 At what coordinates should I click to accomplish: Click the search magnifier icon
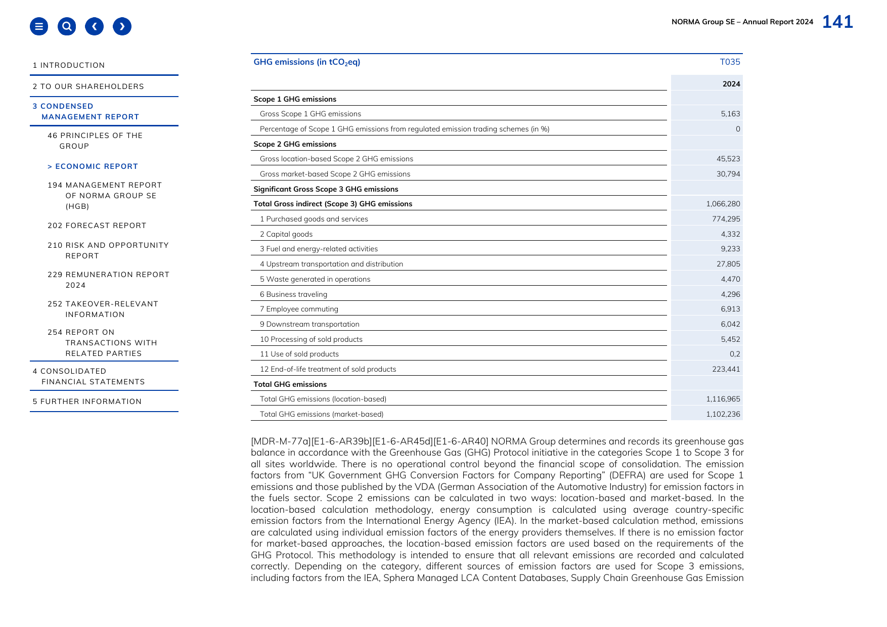67,26
